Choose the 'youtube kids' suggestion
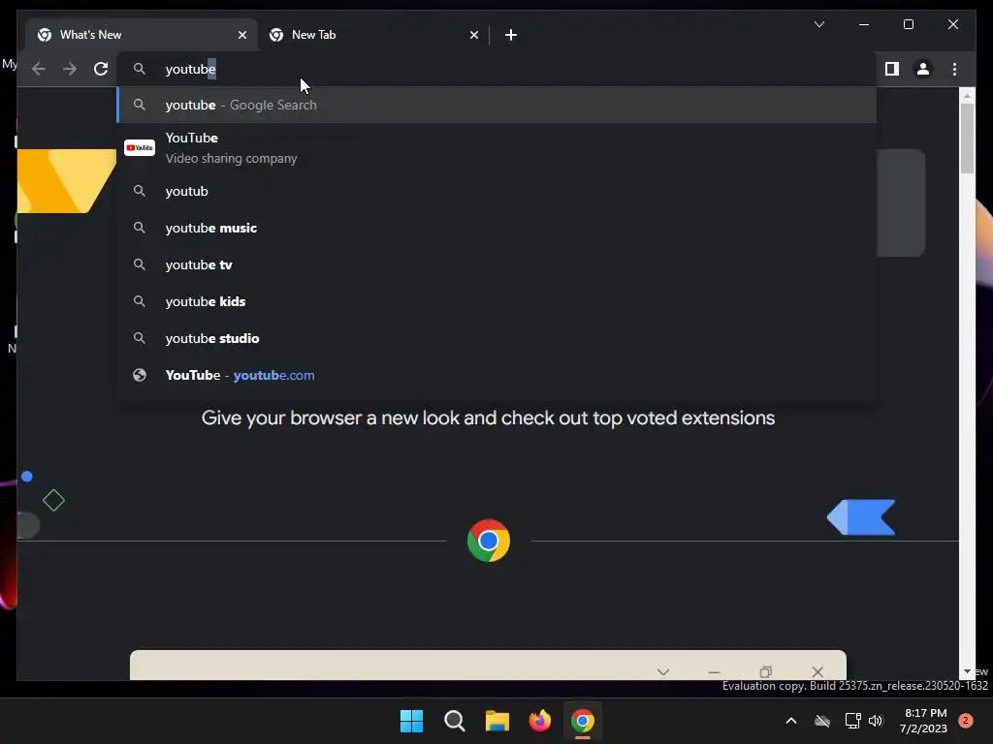Screen dimensions: 993x744 click(496, 301)
